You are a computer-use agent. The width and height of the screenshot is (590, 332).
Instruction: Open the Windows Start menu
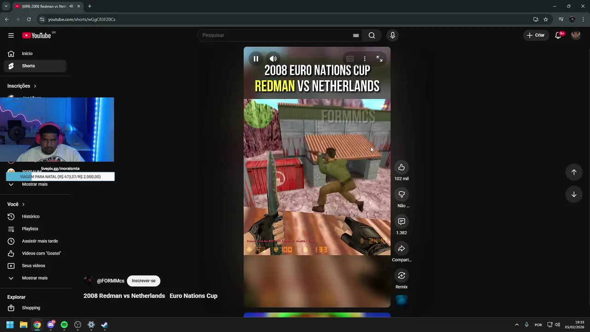[x=10, y=325]
